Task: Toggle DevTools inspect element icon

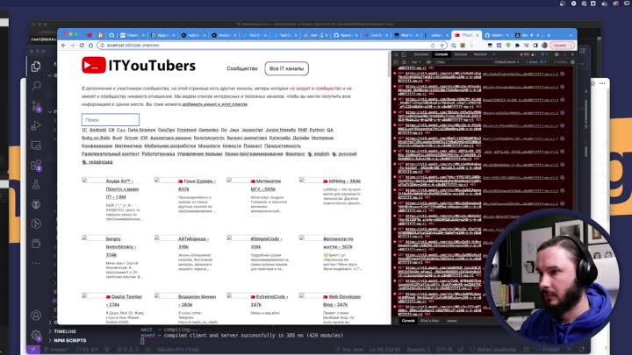Action: (397, 54)
